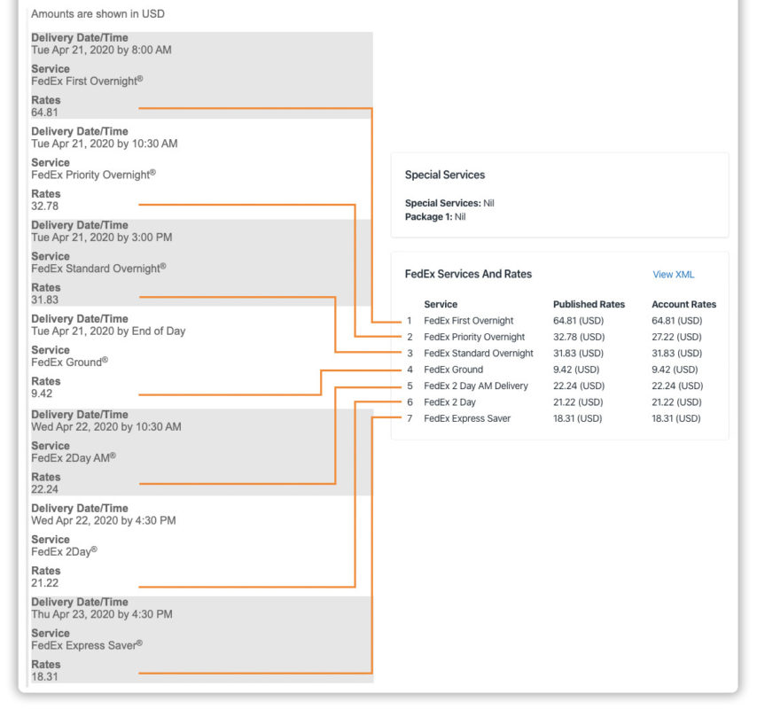This screenshot has width=757, height=709.
Task: Click the Published Rates value for table row 1
Action: coord(578,321)
